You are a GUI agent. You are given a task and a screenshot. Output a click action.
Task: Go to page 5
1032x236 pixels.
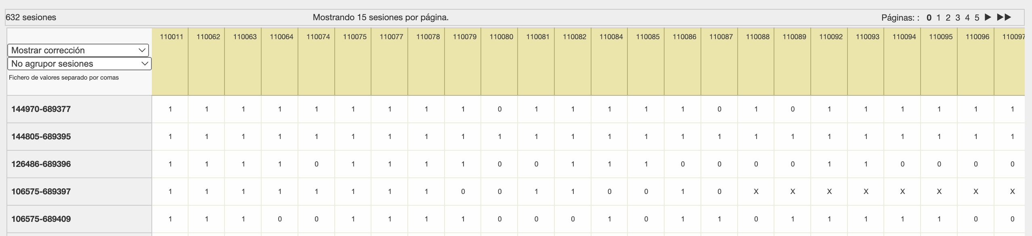tap(977, 18)
